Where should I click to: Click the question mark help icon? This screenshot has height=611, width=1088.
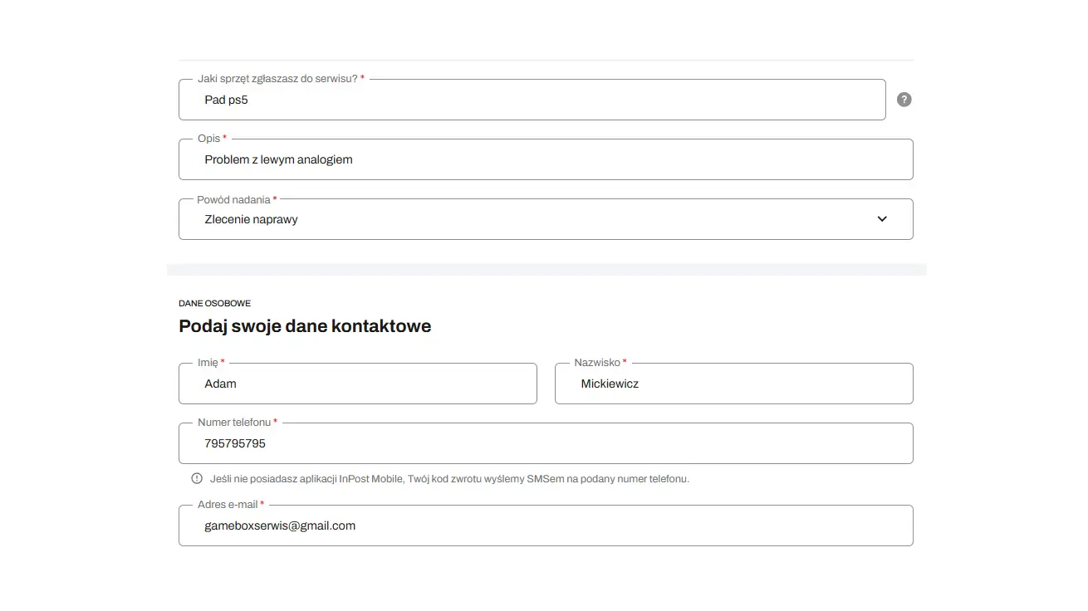tap(904, 100)
